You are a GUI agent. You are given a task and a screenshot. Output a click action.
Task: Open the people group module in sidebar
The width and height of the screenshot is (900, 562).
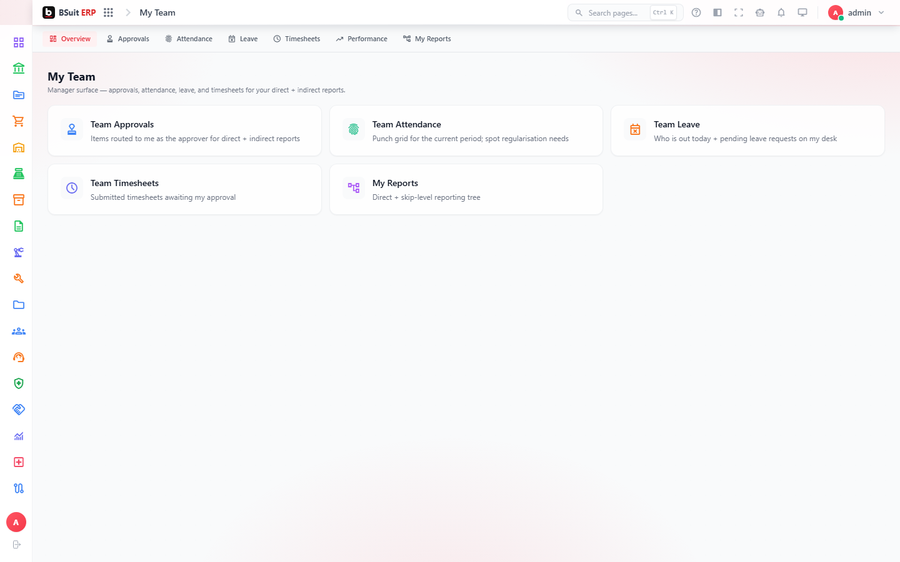(19, 331)
